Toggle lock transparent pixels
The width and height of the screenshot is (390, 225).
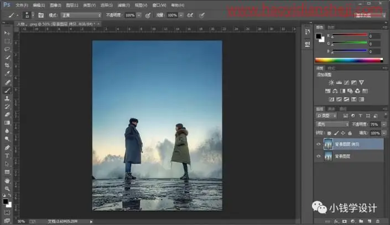click(329, 133)
